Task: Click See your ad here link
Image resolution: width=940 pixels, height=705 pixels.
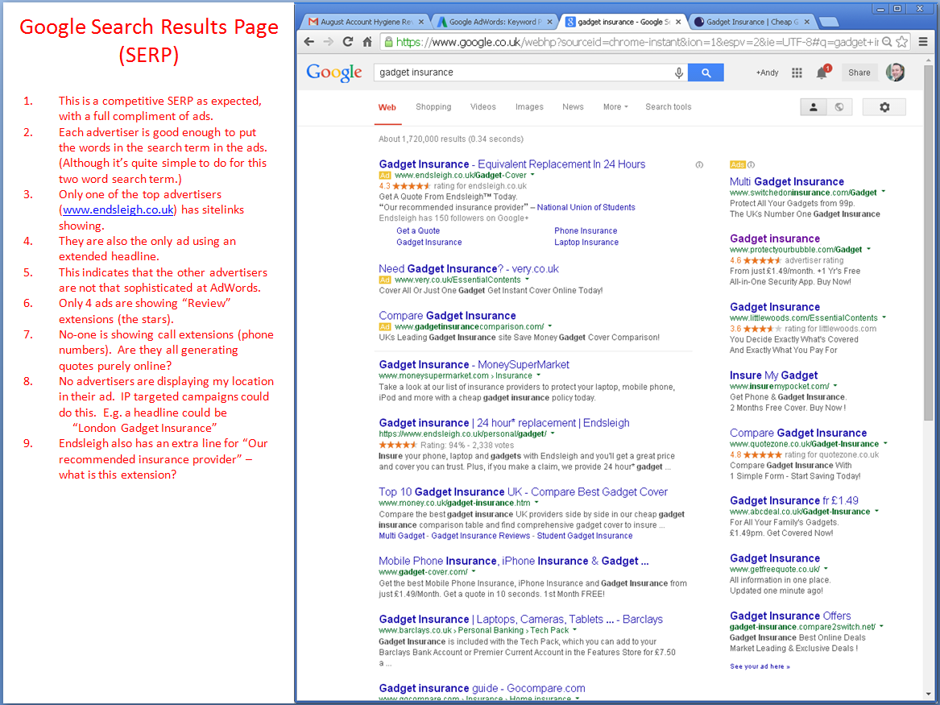Action: (x=760, y=666)
